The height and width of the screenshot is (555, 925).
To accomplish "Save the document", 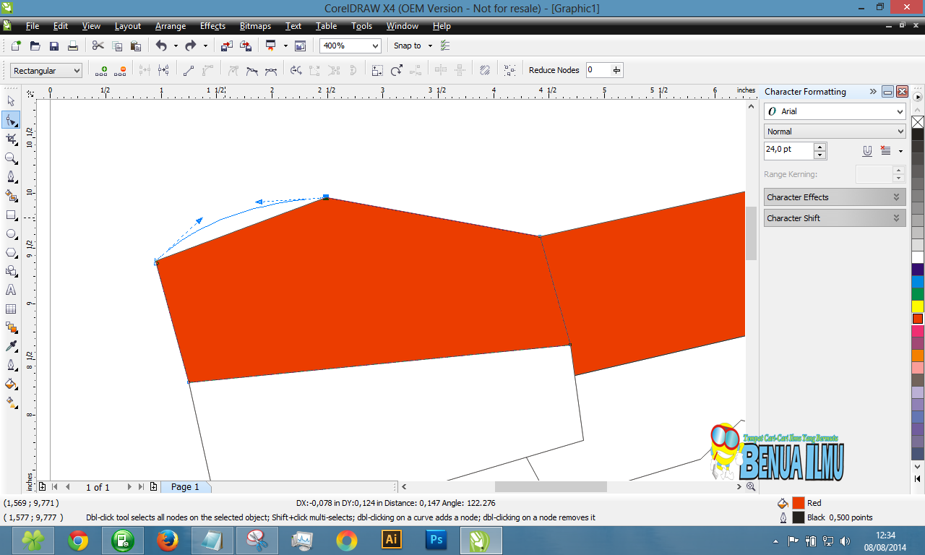I will tap(53, 46).
